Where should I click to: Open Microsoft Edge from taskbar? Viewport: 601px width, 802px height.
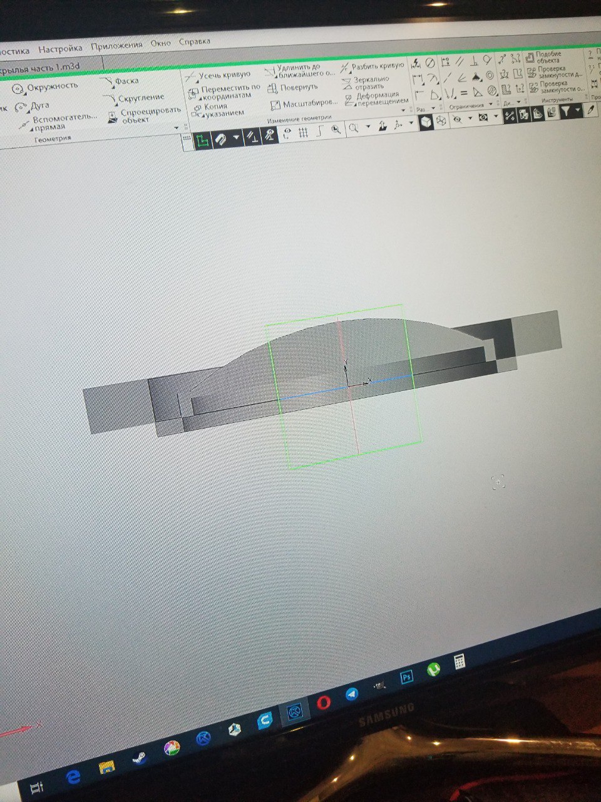click(74, 778)
